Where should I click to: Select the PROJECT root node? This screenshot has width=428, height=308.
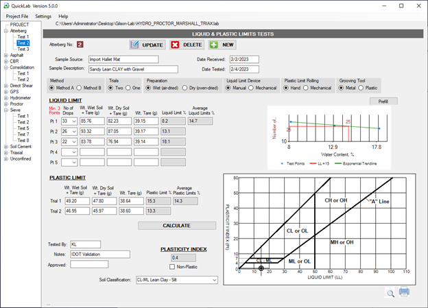click(x=19, y=25)
